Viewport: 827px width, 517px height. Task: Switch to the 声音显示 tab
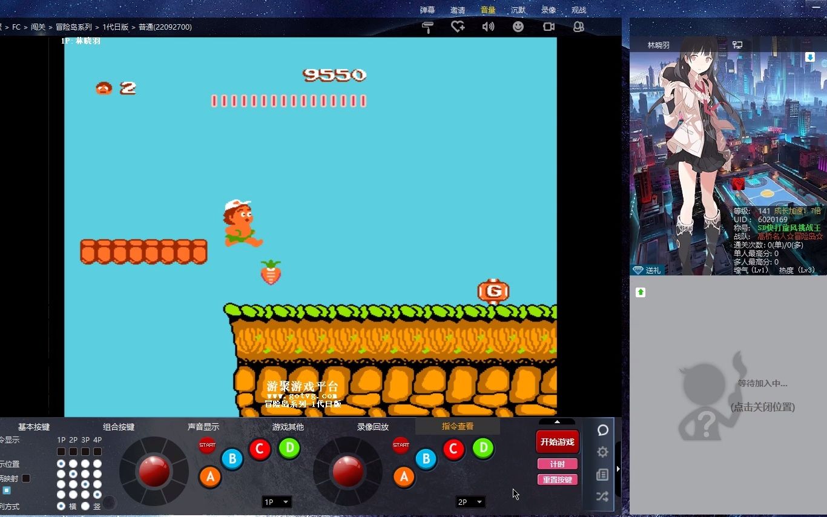pos(203,427)
